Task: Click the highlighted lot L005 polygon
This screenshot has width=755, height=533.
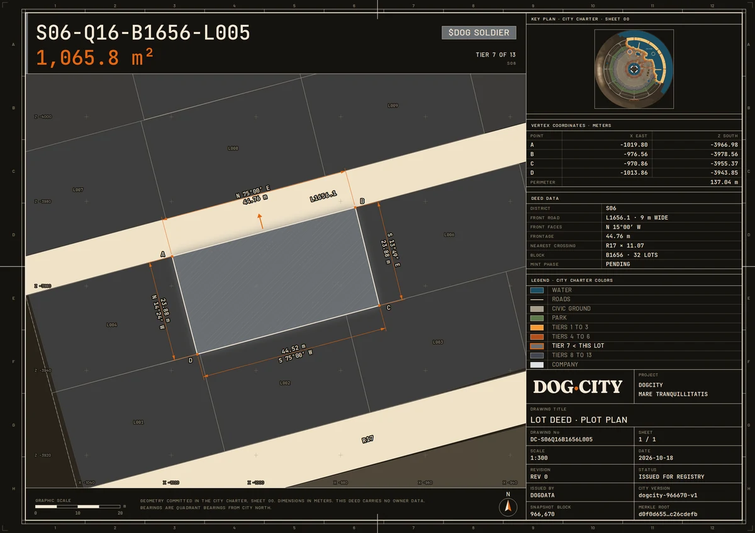Action: tap(276, 280)
